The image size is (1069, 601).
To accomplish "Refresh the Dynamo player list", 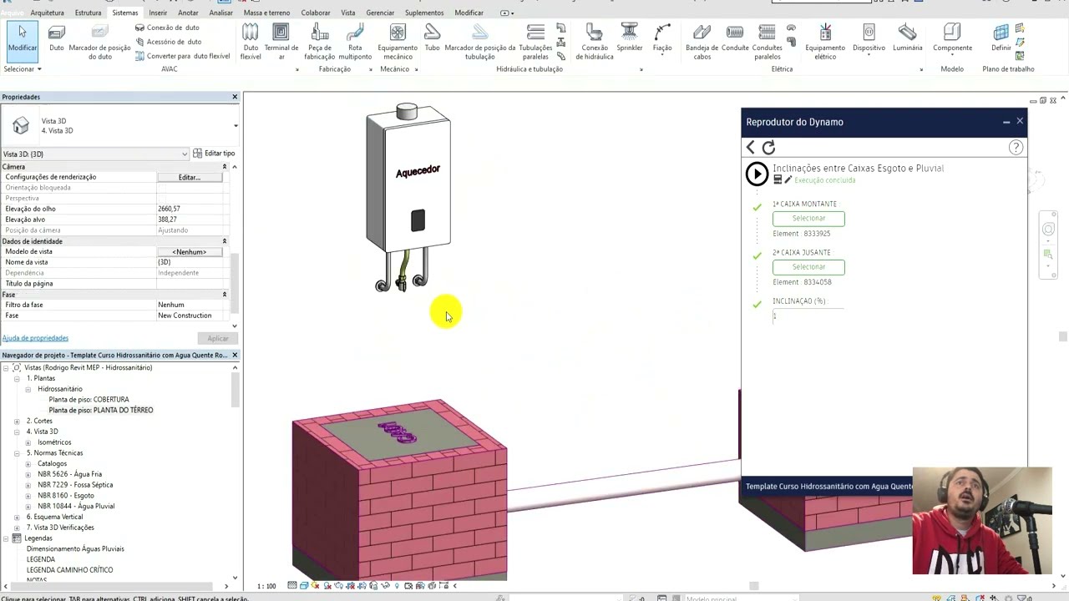I will click(768, 147).
